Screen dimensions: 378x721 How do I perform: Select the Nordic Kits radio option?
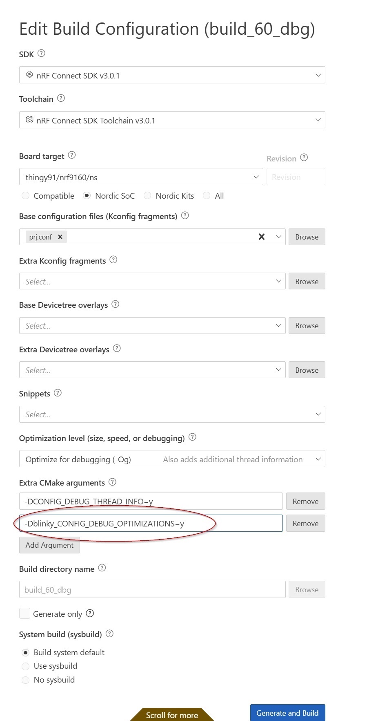click(147, 196)
